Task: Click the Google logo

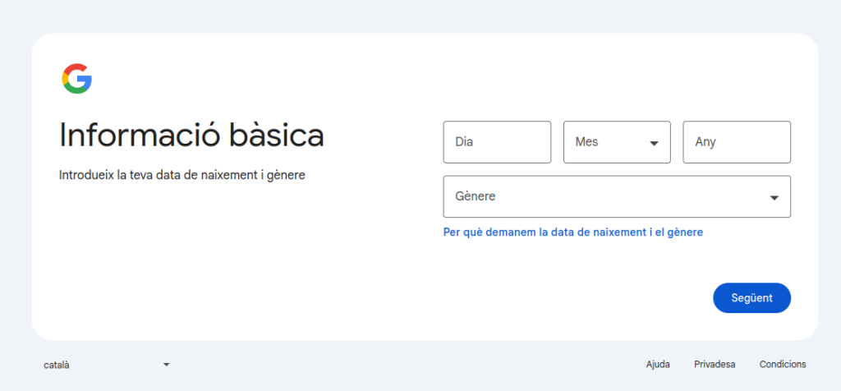Action: coord(76,79)
